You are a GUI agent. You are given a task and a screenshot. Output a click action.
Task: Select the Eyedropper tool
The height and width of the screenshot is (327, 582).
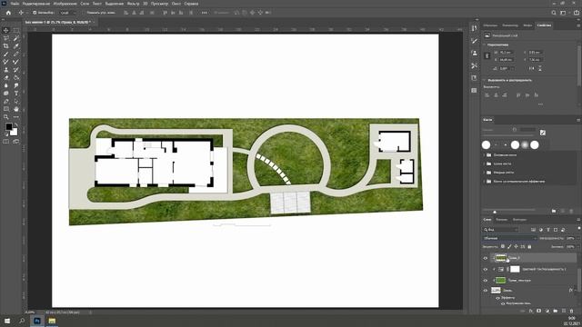click(16, 46)
